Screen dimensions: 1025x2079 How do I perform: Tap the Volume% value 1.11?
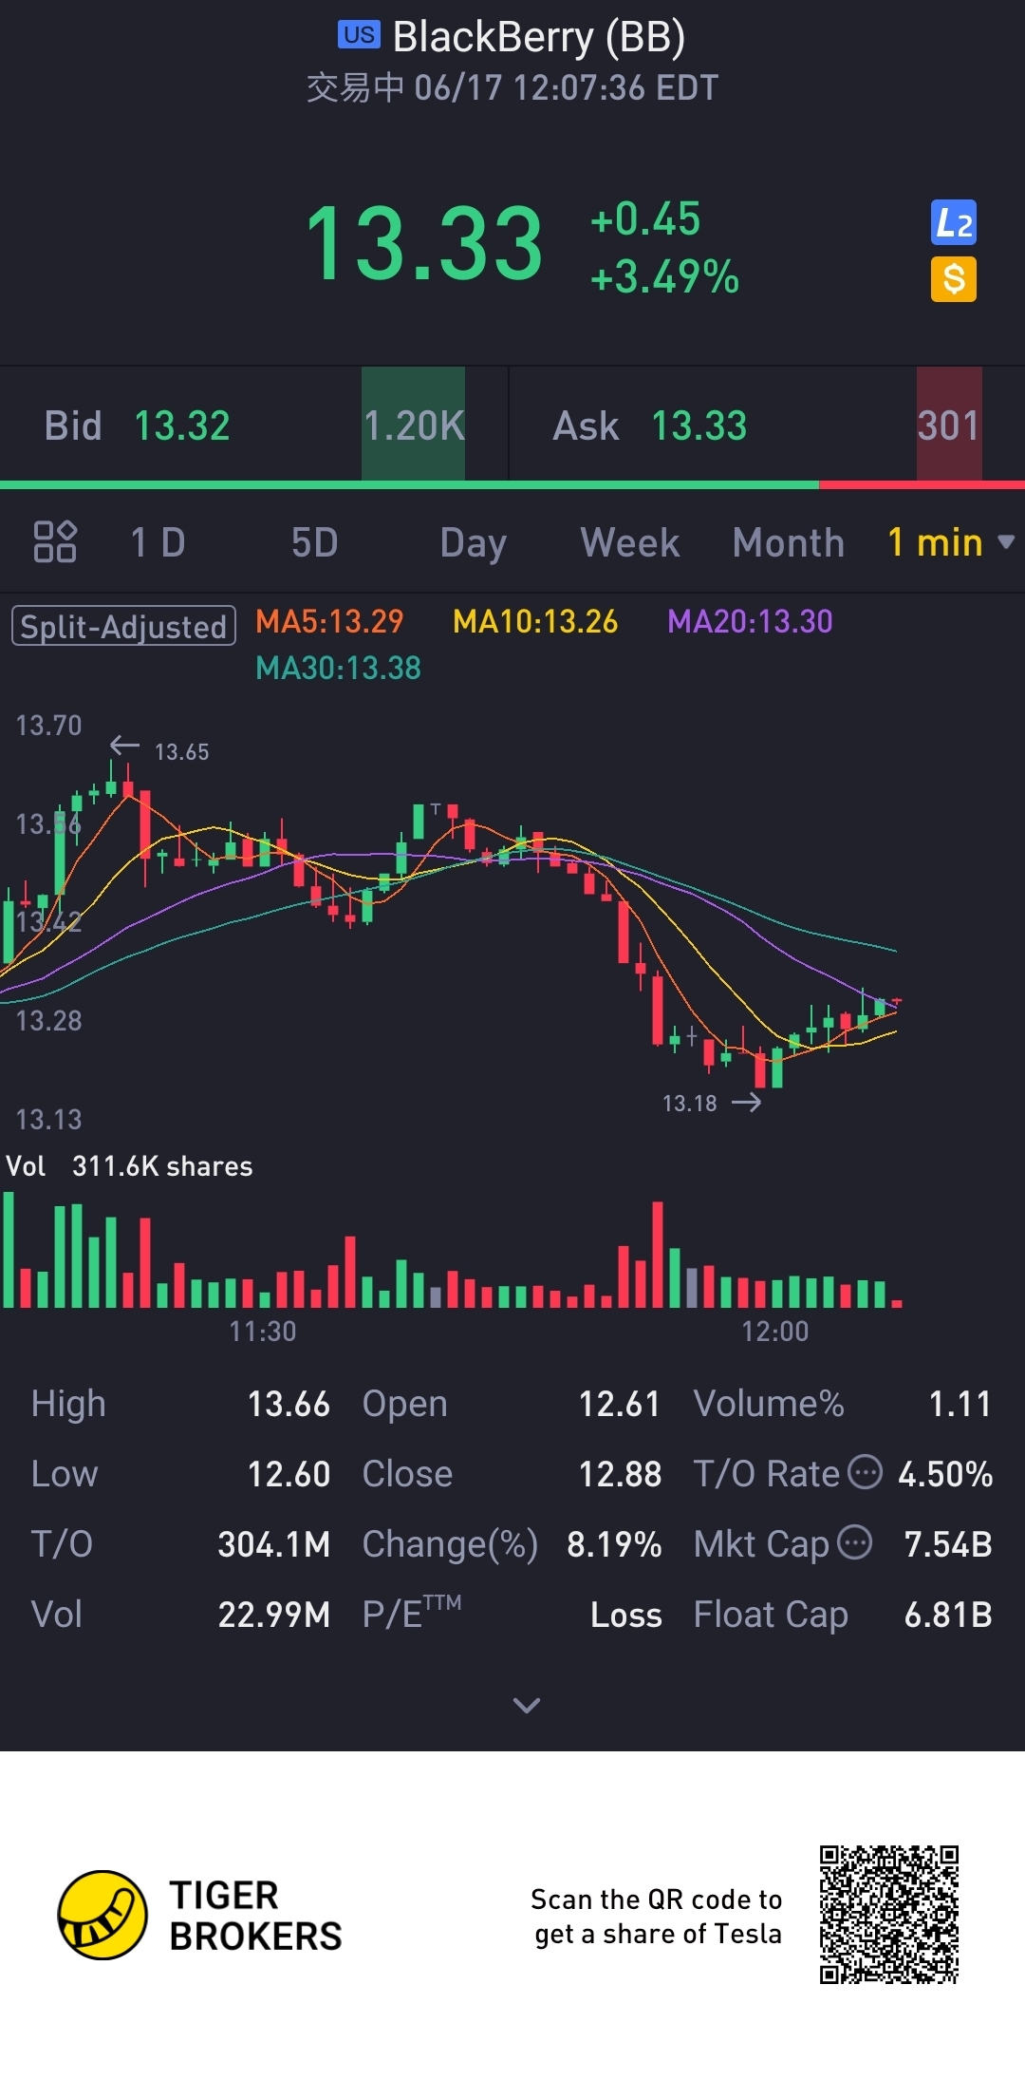tap(960, 1404)
